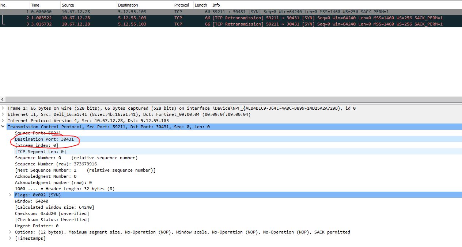Image resolution: width=462 pixels, height=247 pixels.
Task: Select the Checksum: 0xdd20 field
Action: 51,213
